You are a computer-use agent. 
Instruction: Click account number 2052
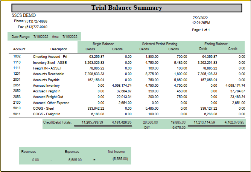coord(17,91)
